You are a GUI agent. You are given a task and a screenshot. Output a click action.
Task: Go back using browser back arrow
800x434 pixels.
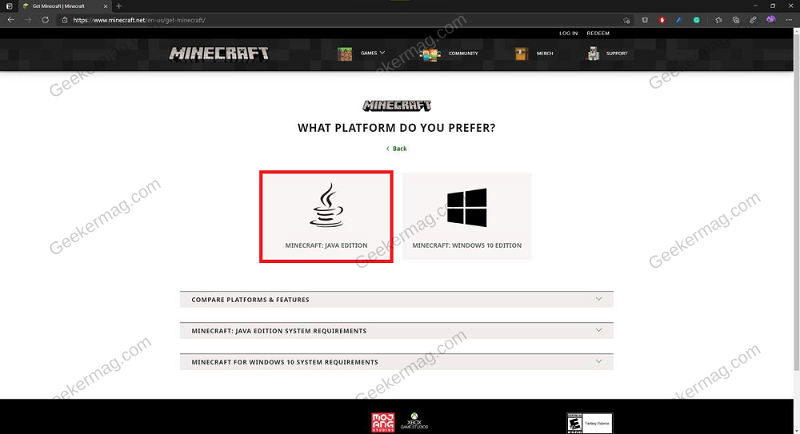click(x=10, y=20)
